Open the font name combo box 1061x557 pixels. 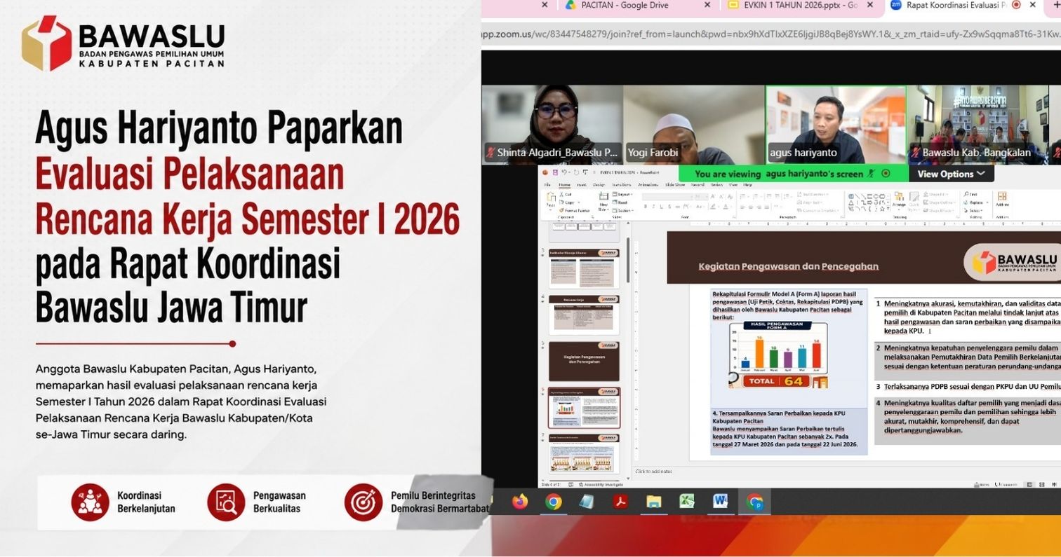point(667,197)
